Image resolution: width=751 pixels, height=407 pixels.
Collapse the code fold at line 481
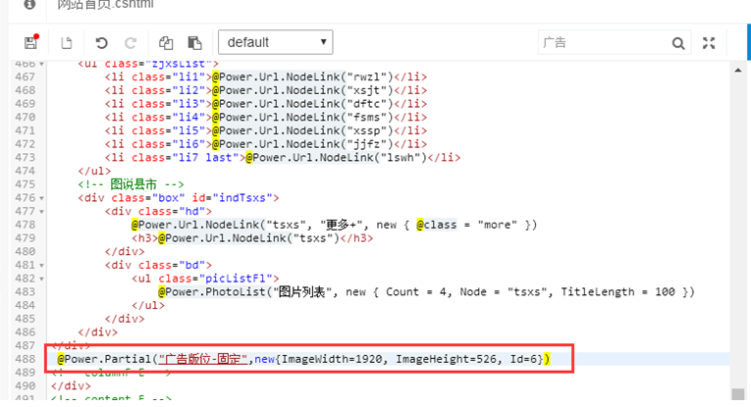(x=40, y=265)
